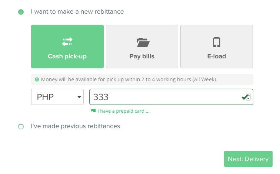This screenshot has height=174, width=280.
Task: Select the new rebittance radio button
Action: pos(21,12)
